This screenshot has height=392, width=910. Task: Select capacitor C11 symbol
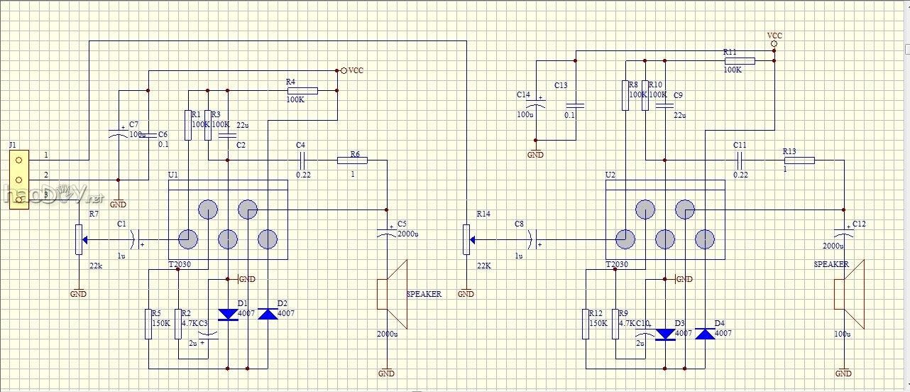(x=739, y=160)
